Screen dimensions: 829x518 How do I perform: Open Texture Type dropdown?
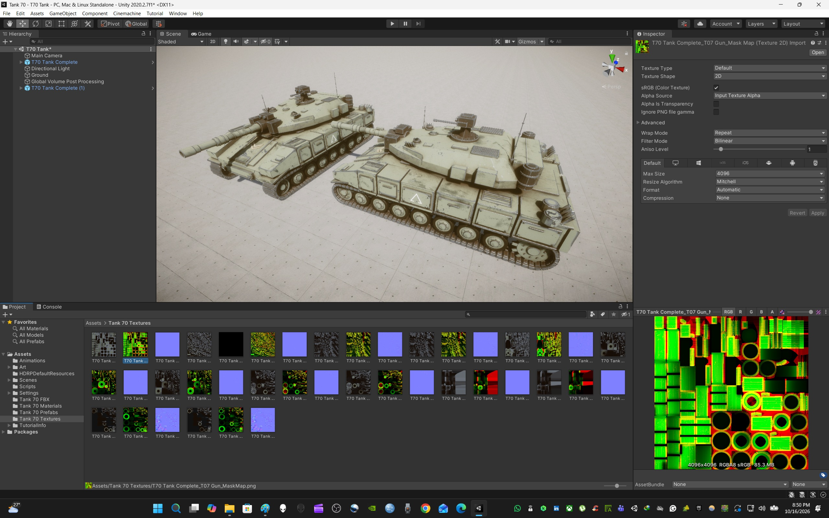(770, 68)
